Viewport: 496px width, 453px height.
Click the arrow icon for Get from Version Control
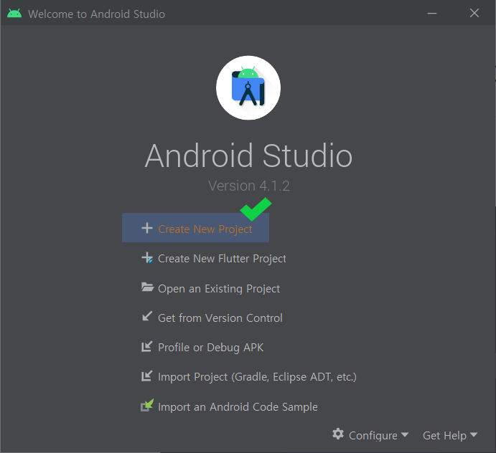pyautogui.click(x=147, y=316)
